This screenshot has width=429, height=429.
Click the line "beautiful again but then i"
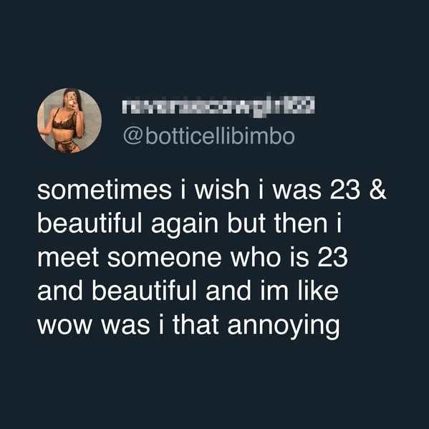[x=190, y=225]
